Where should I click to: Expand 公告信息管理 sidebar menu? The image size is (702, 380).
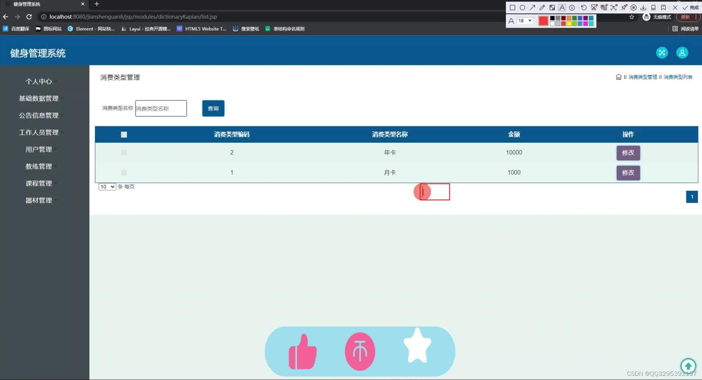click(x=39, y=115)
